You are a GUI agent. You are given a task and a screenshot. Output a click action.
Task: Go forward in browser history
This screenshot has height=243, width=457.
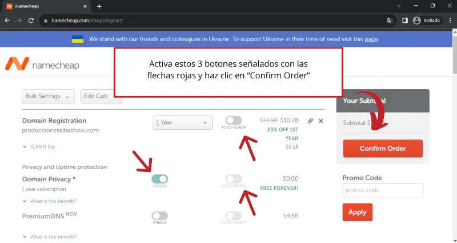(x=19, y=21)
